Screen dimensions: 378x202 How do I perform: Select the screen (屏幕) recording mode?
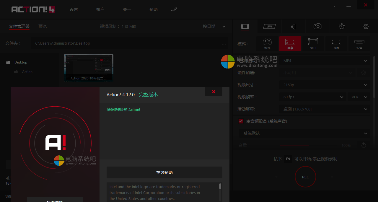tap(290, 44)
